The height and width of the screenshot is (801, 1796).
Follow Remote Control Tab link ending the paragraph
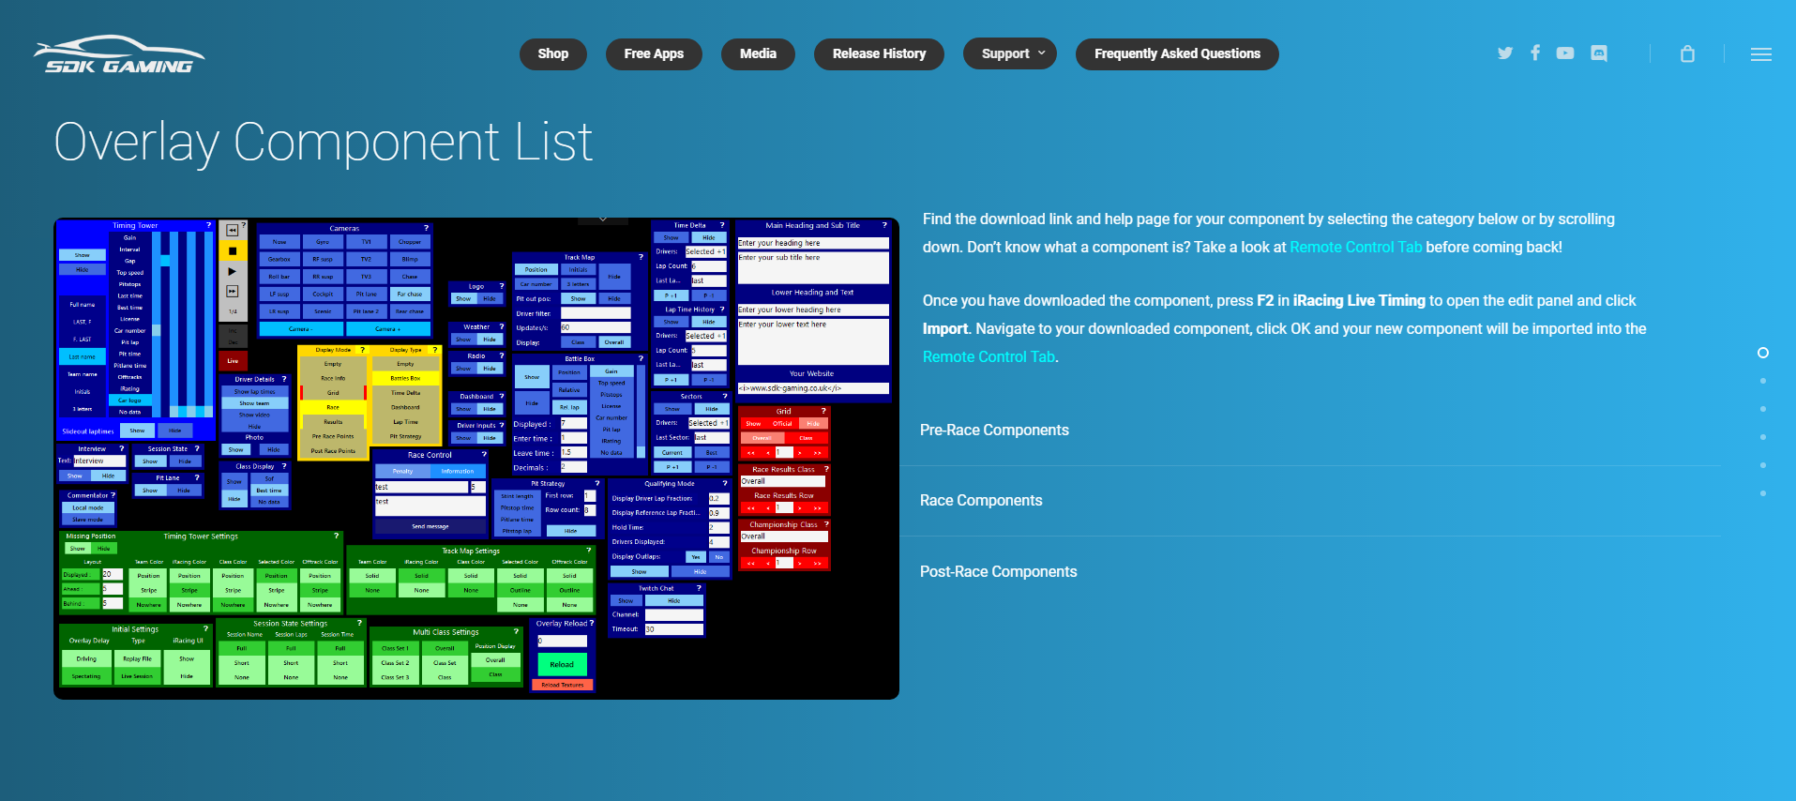[x=989, y=357]
